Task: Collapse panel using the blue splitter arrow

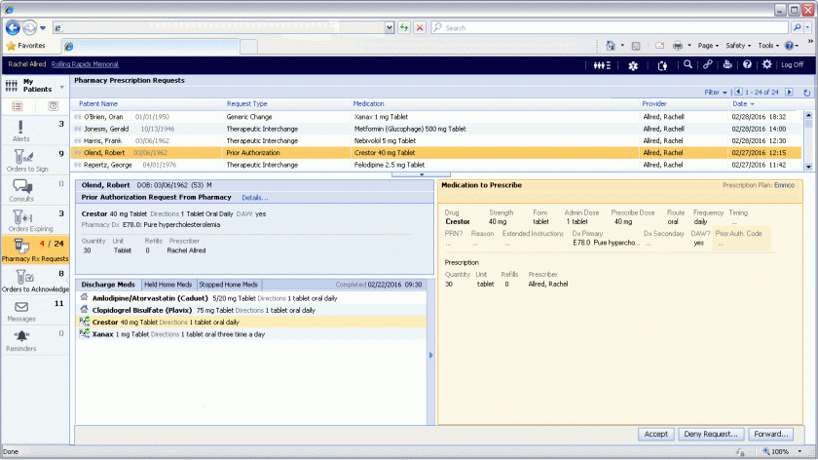Action: (429, 356)
